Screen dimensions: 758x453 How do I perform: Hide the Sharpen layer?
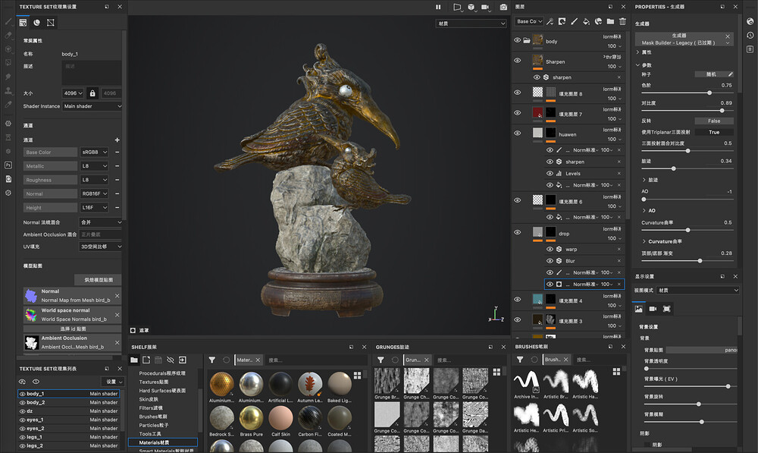point(517,61)
